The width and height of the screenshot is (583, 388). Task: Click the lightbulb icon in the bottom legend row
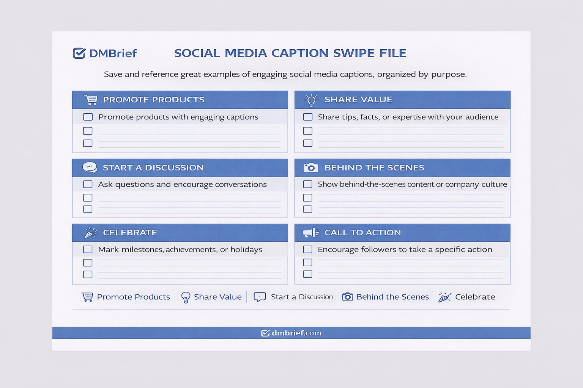[x=186, y=297]
